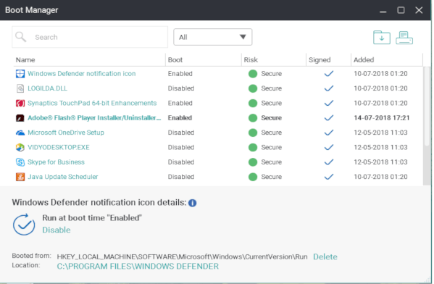
Task: Click the 14-07-2018 17:21 added date
Action: 381,118
